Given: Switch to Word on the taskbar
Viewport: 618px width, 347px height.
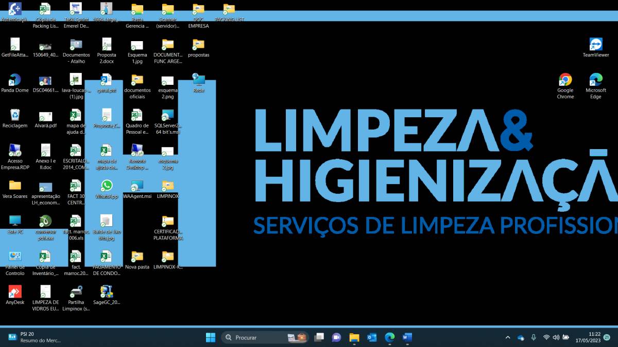Looking at the screenshot, I should 407,337.
